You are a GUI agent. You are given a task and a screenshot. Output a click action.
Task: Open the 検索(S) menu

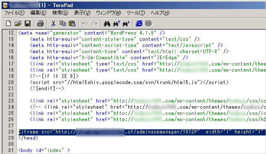60,13
